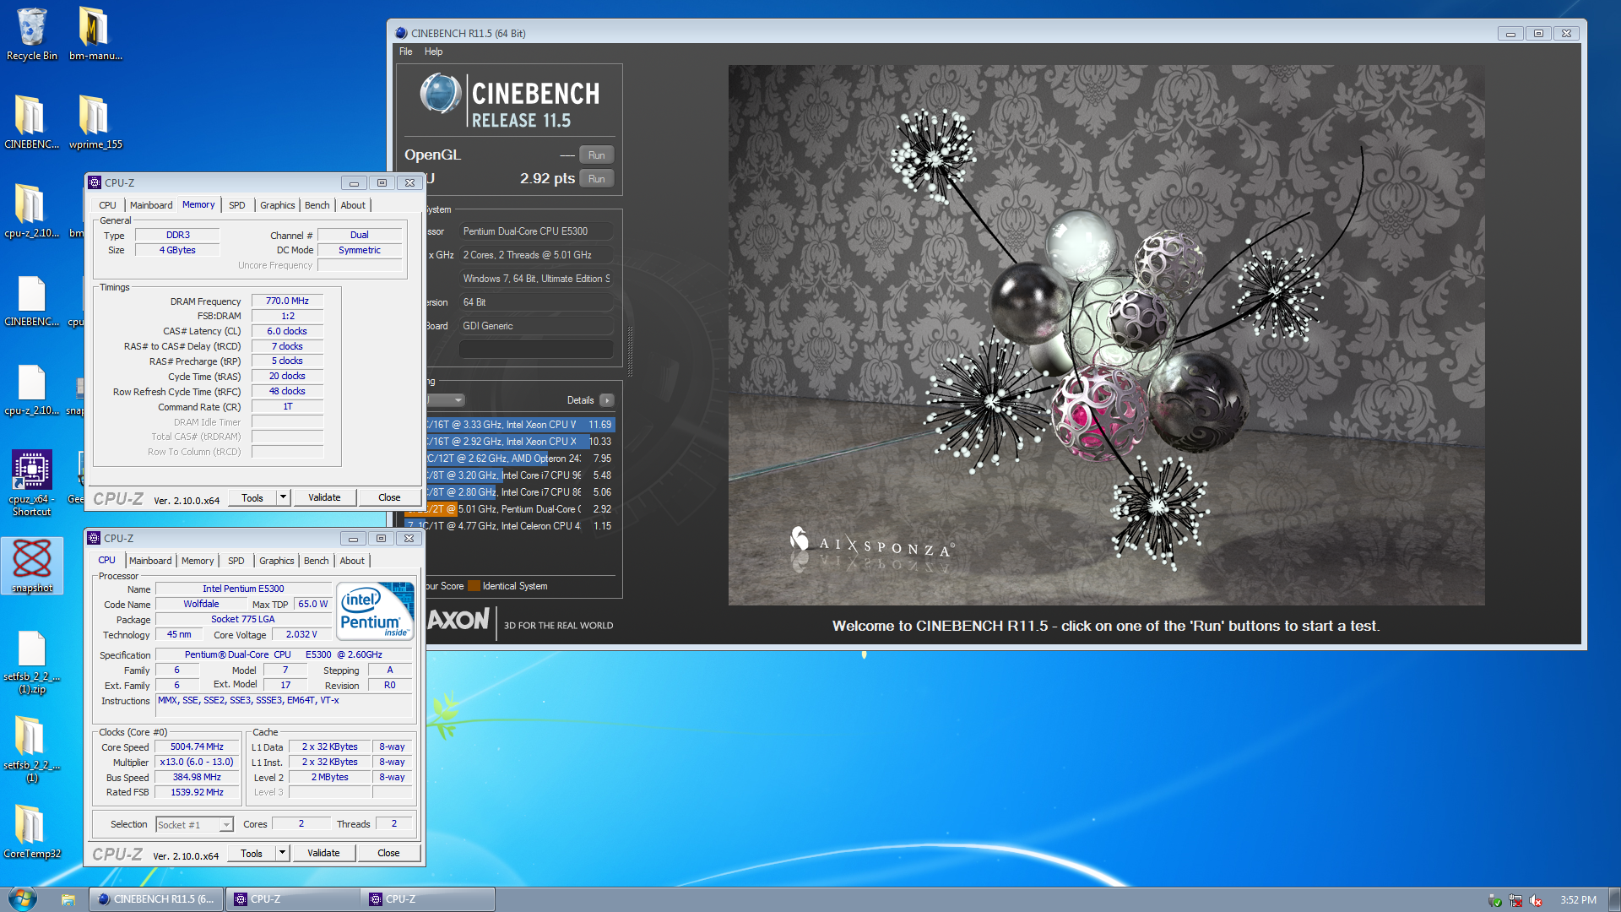Open Graphics tab in Memory CPU-Z window
1621x912 pixels.
click(277, 205)
